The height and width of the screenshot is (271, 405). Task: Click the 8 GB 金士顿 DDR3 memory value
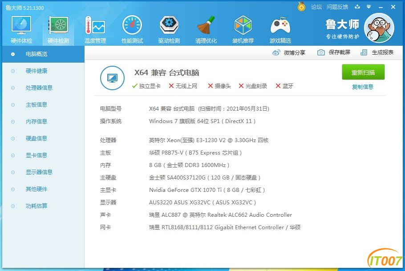(189, 165)
